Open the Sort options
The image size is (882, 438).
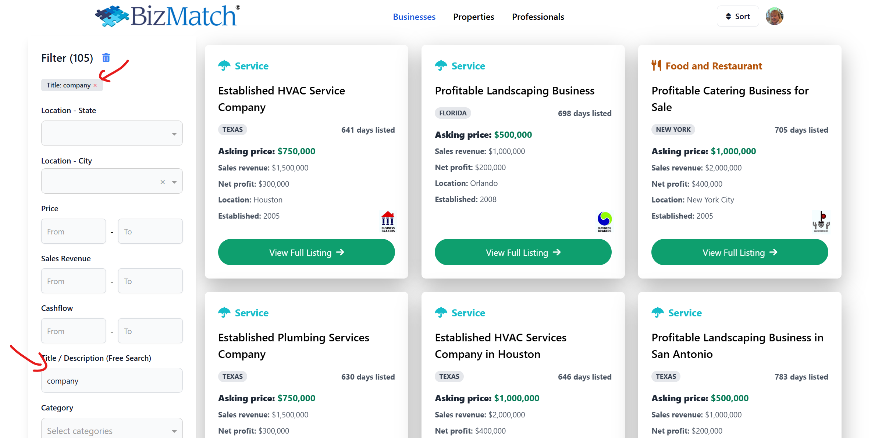click(x=737, y=17)
